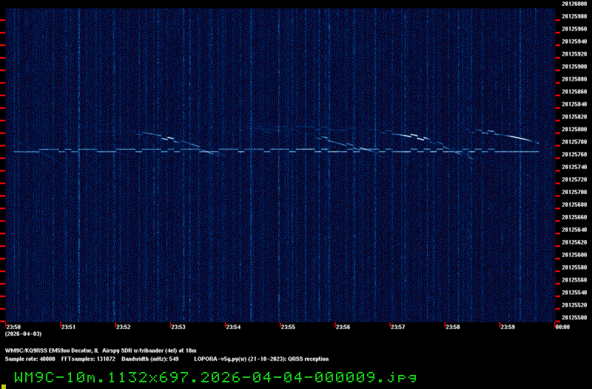Screen dimensions: 592x389
Task: Click the green WM9C-10m filename caption
Action: tap(215, 376)
